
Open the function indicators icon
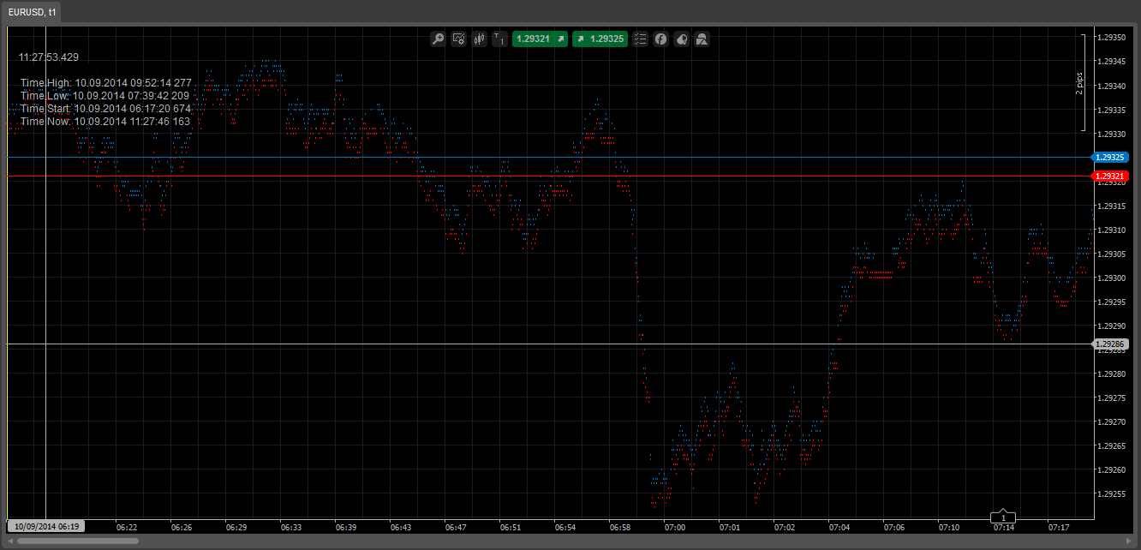(x=660, y=39)
